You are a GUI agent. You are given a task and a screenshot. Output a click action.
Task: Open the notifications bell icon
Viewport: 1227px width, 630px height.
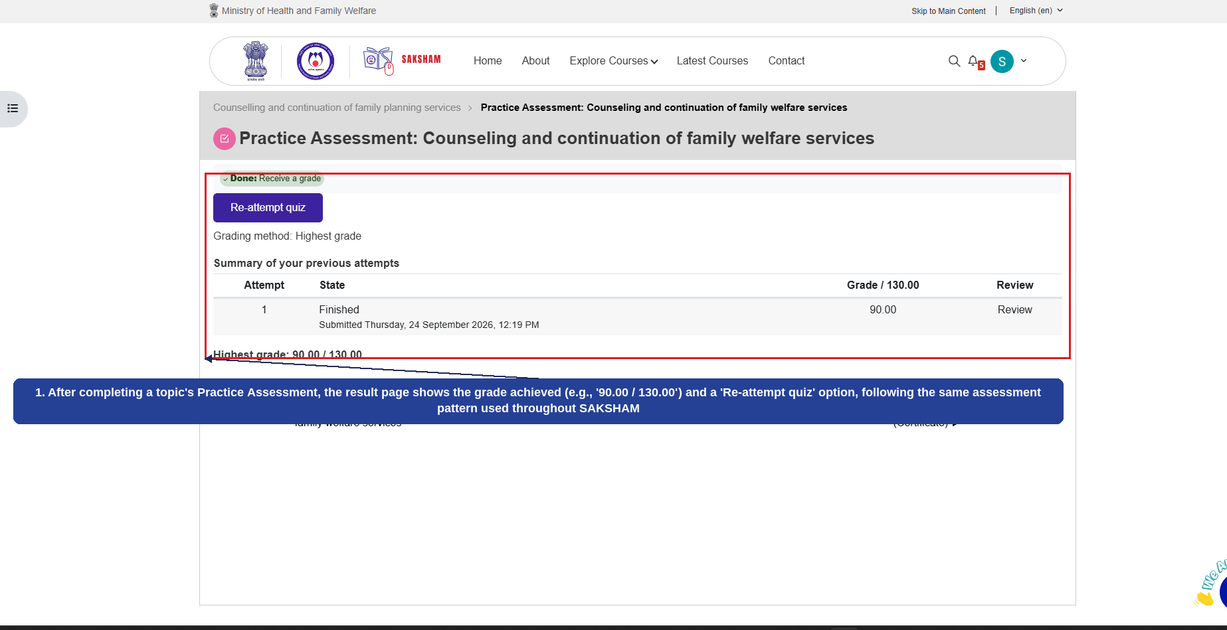[x=973, y=61]
